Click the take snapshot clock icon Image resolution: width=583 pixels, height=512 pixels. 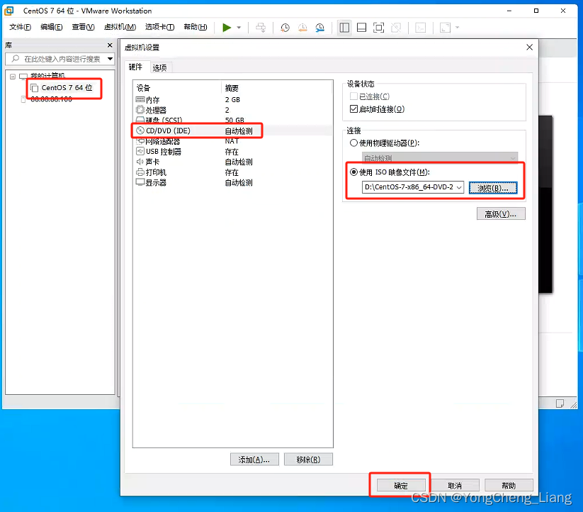click(x=285, y=28)
